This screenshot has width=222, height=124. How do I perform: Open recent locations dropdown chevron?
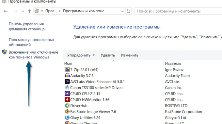(x=23, y=11)
